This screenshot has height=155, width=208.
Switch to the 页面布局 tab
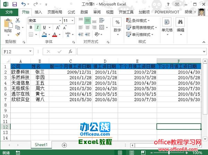click(x=55, y=12)
